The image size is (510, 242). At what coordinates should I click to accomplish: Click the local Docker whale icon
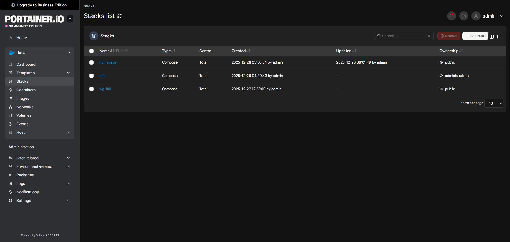pyautogui.click(x=12, y=53)
